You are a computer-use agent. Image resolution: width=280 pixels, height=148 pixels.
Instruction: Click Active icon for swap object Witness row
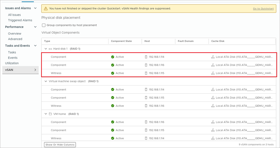tap(113, 106)
